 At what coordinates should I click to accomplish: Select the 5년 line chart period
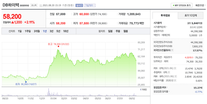coord(58,31)
